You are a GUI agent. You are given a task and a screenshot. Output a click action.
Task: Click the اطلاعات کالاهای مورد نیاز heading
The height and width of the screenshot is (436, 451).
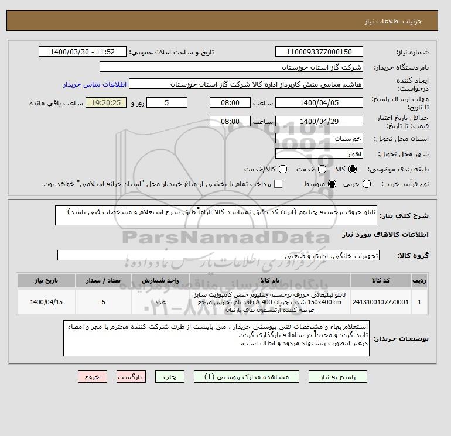[385, 235]
